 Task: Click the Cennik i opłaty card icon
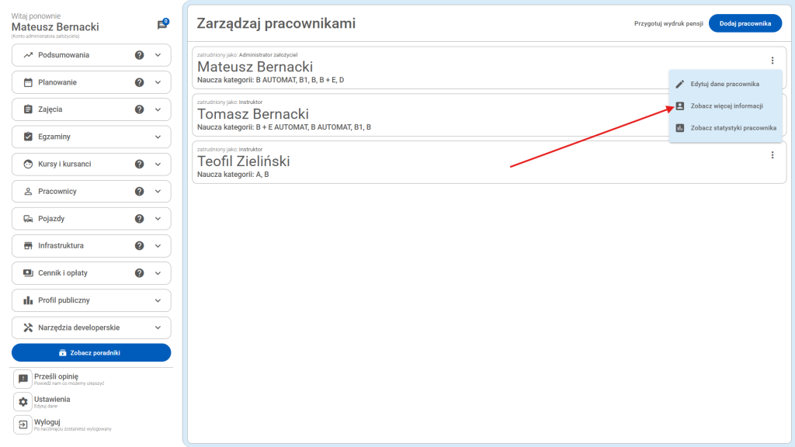[26, 272]
